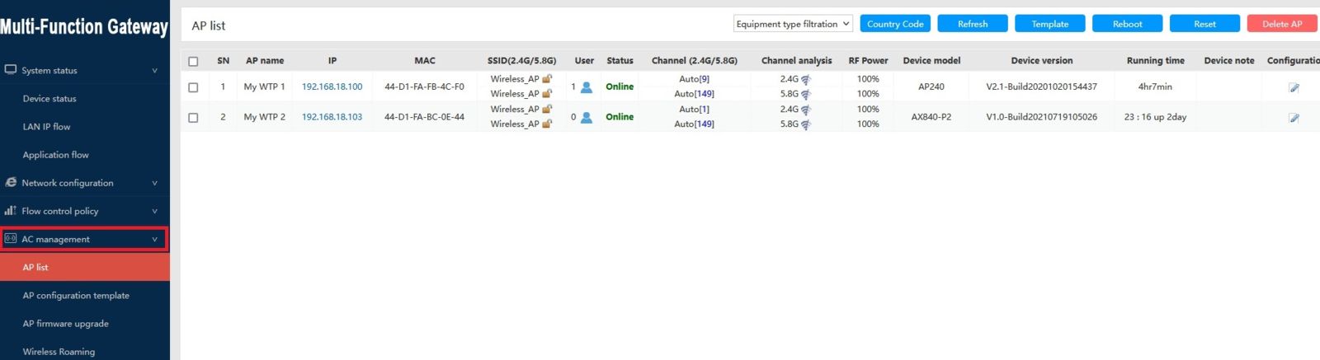Click the Reboot button
The width and height of the screenshot is (1320, 360).
coord(1127,24)
